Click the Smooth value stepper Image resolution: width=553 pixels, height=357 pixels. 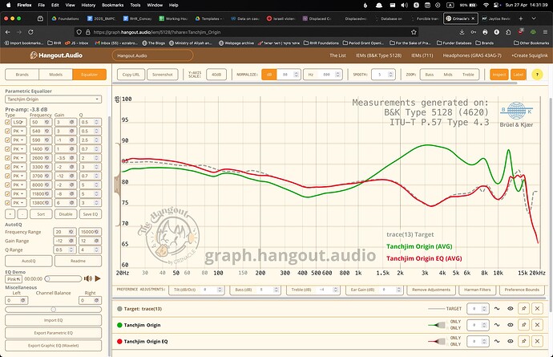click(x=390, y=75)
